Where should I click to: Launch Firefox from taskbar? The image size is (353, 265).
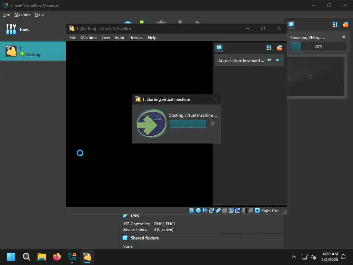click(57, 257)
